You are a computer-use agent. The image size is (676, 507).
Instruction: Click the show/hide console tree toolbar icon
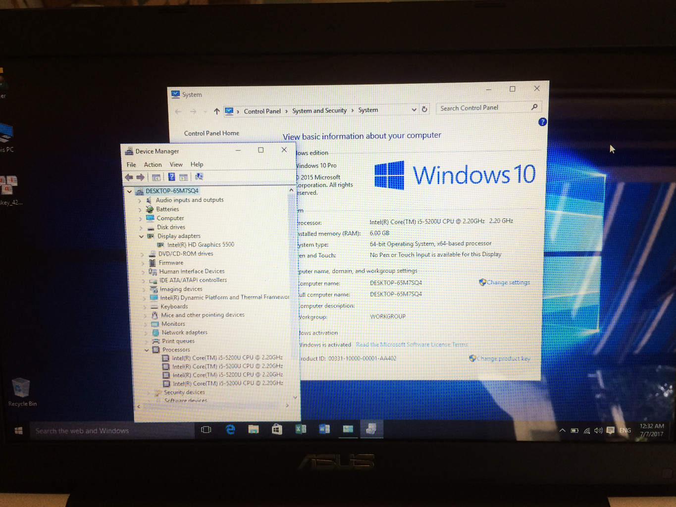[156, 177]
